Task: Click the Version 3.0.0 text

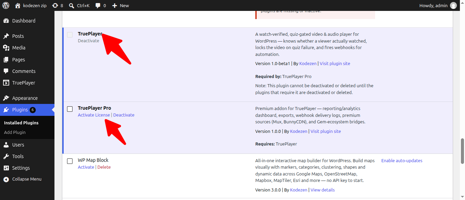Action: 268,190
